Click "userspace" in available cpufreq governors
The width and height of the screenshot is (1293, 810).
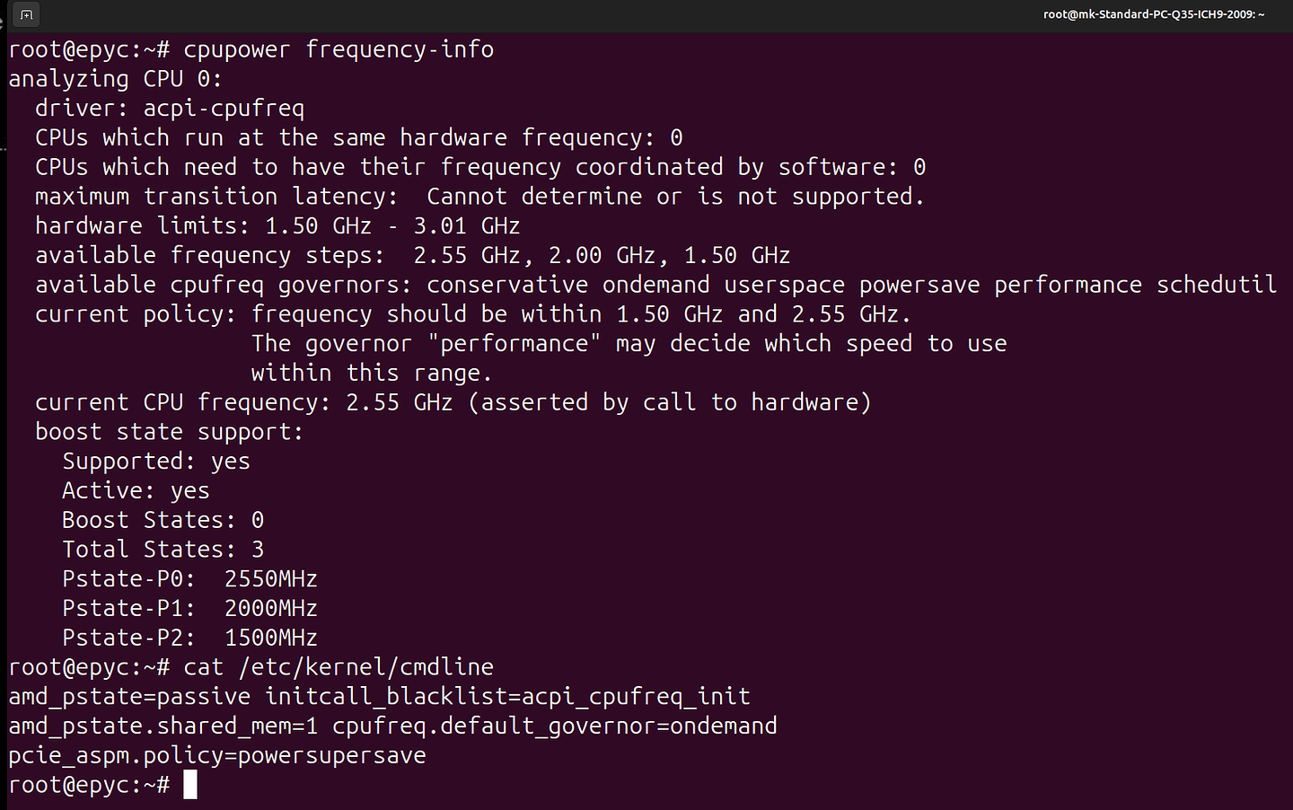[784, 285]
